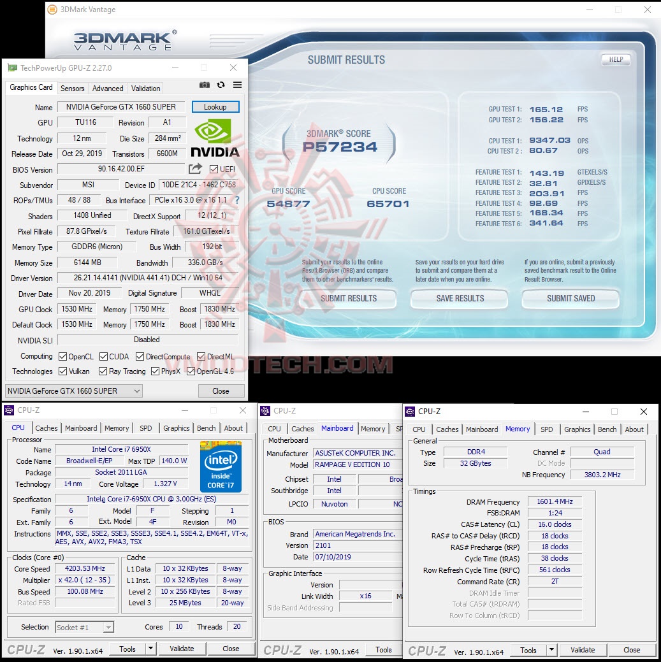This screenshot has height=662, width=661.
Task: Toggle the OpenGL 4.6 checkbox
Action: coord(191,371)
